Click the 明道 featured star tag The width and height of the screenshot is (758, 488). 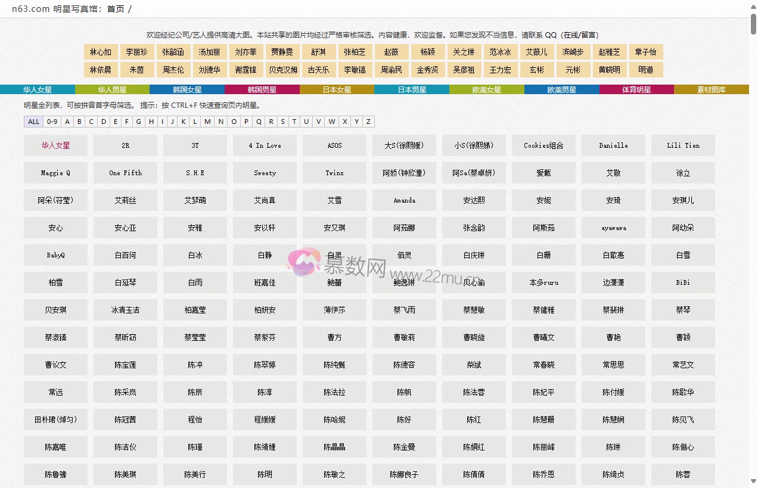point(645,70)
